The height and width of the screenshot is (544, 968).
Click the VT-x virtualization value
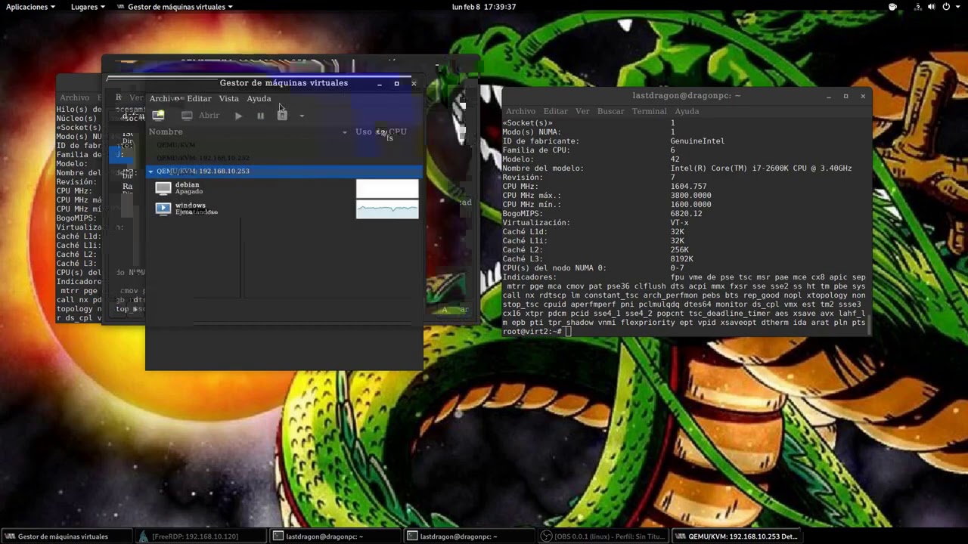(x=679, y=223)
